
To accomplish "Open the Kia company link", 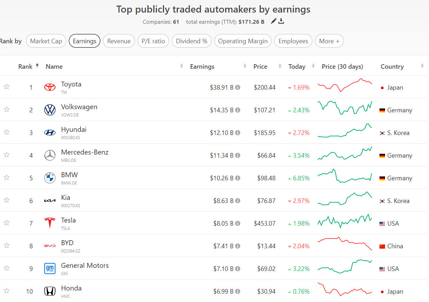I will point(66,198).
